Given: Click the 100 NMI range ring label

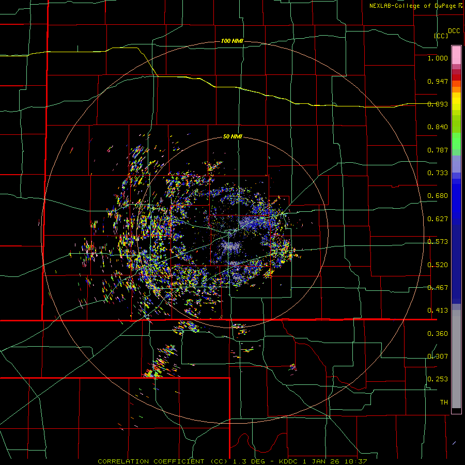Looking at the screenshot, I should tap(232, 41).
